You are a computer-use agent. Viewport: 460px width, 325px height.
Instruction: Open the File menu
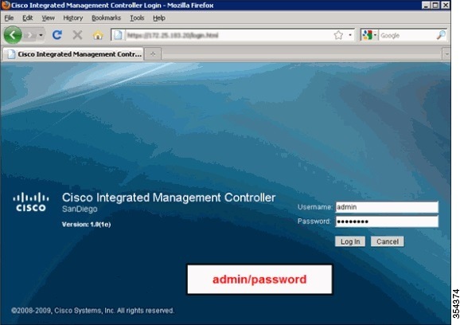pyautogui.click(x=9, y=18)
